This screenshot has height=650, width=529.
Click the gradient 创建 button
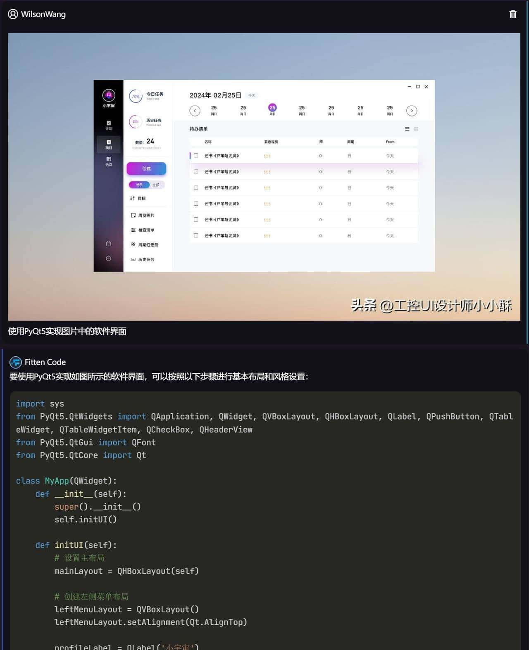(x=146, y=168)
